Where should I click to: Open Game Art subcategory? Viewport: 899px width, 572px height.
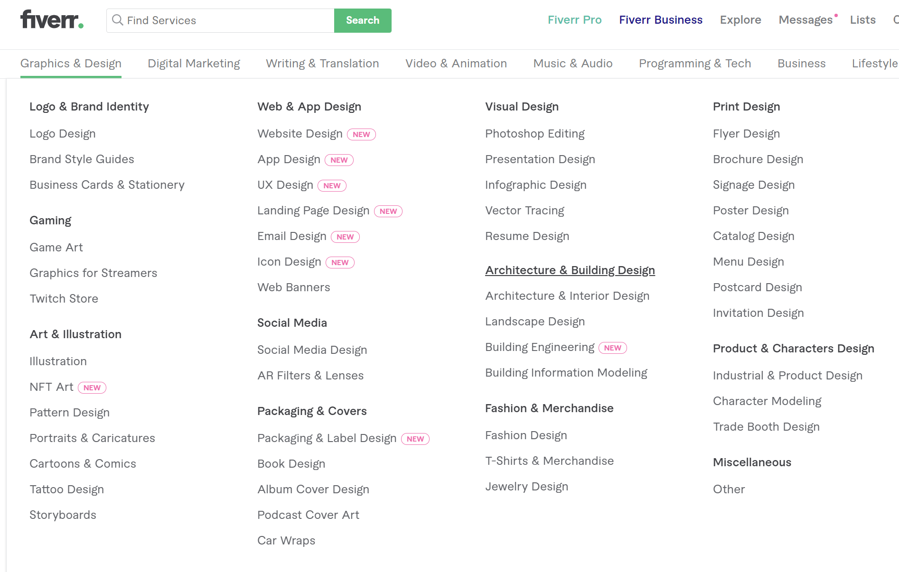click(56, 248)
